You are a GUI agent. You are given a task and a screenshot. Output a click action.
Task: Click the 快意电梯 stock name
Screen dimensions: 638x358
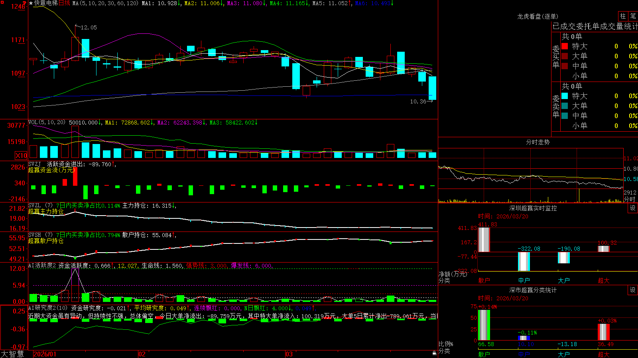pos(46,3)
